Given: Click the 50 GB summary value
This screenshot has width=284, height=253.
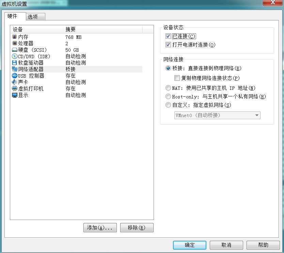Looking at the screenshot, I should pyautogui.click(x=72, y=50).
